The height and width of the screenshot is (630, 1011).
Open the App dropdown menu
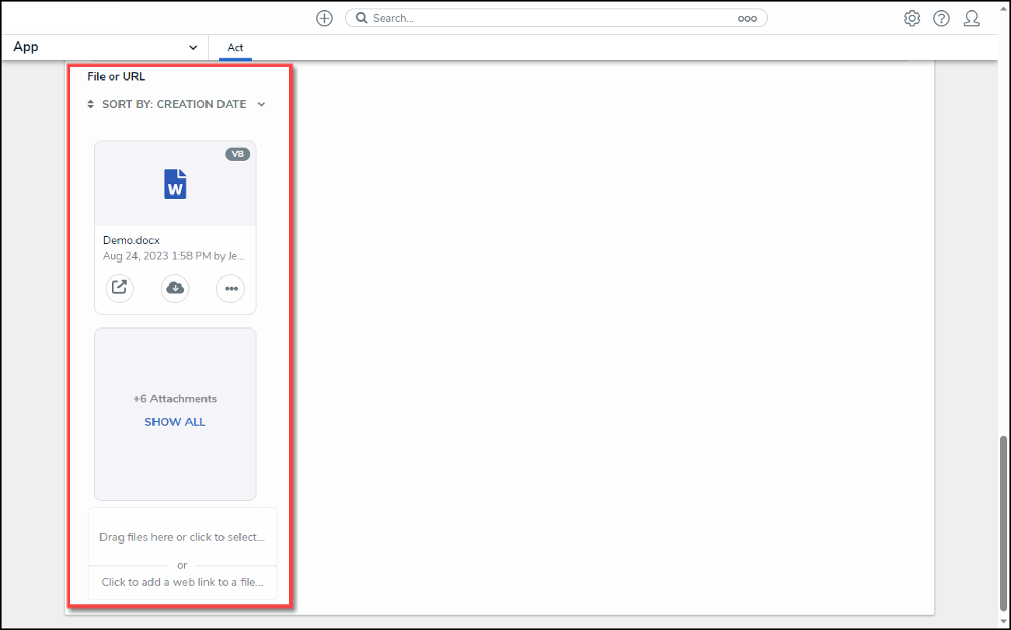tap(105, 47)
